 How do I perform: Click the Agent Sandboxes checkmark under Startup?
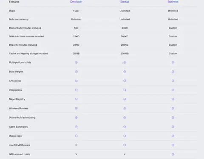pyautogui.click(x=125, y=127)
